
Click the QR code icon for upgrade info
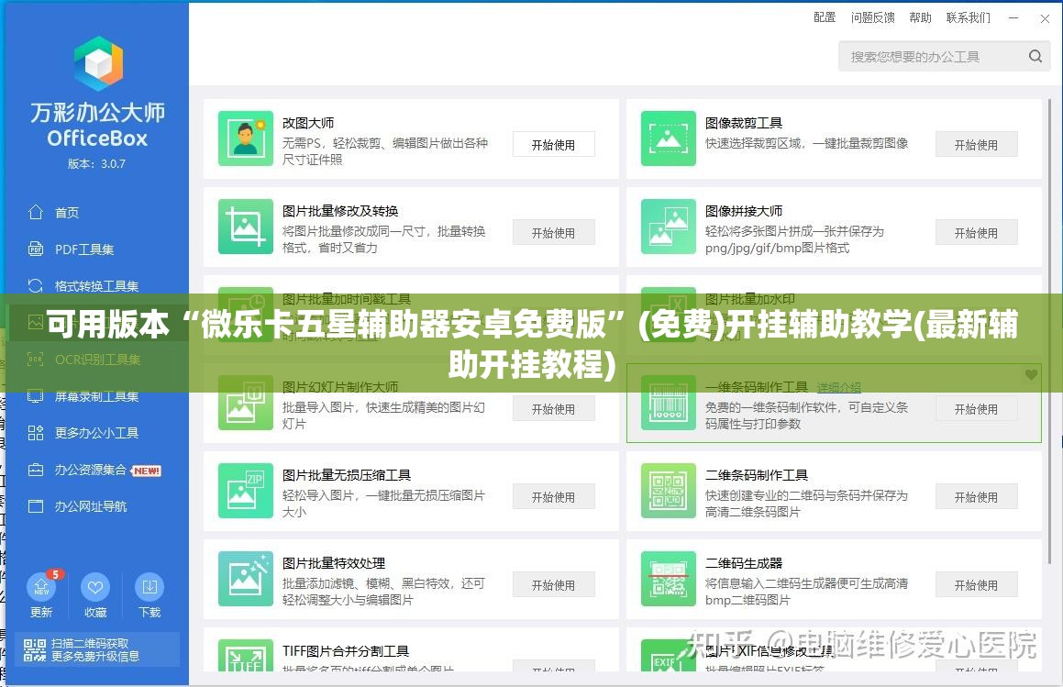click(x=35, y=649)
